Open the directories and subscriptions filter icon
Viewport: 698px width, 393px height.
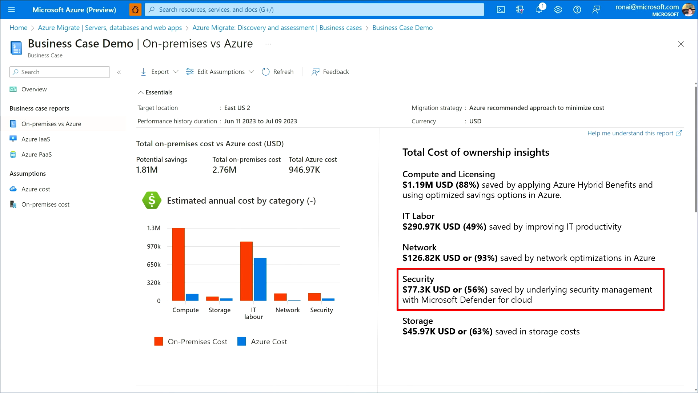(x=520, y=10)
